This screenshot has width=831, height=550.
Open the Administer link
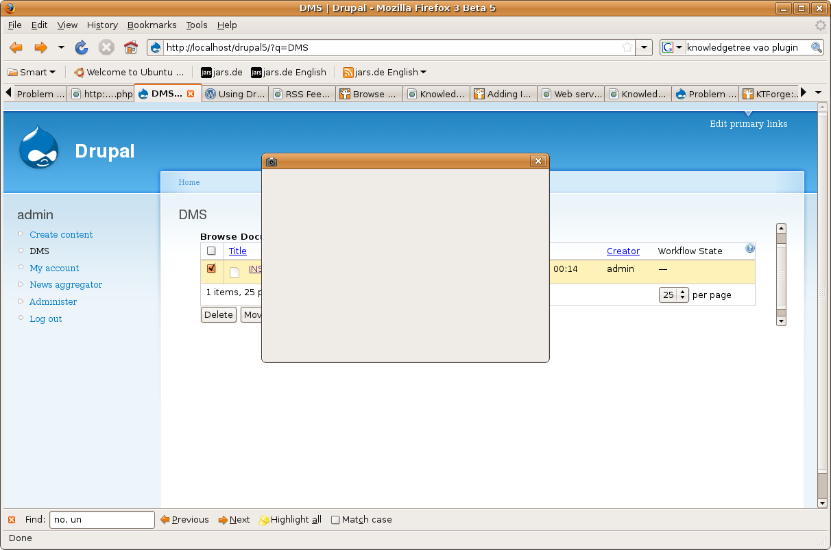(x=53, y=302)
